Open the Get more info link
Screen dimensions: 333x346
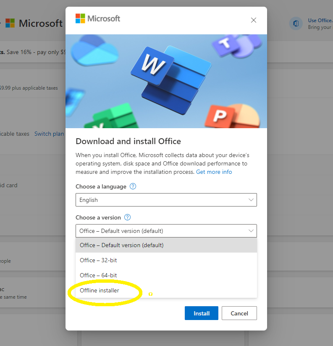tap(214, 172)
